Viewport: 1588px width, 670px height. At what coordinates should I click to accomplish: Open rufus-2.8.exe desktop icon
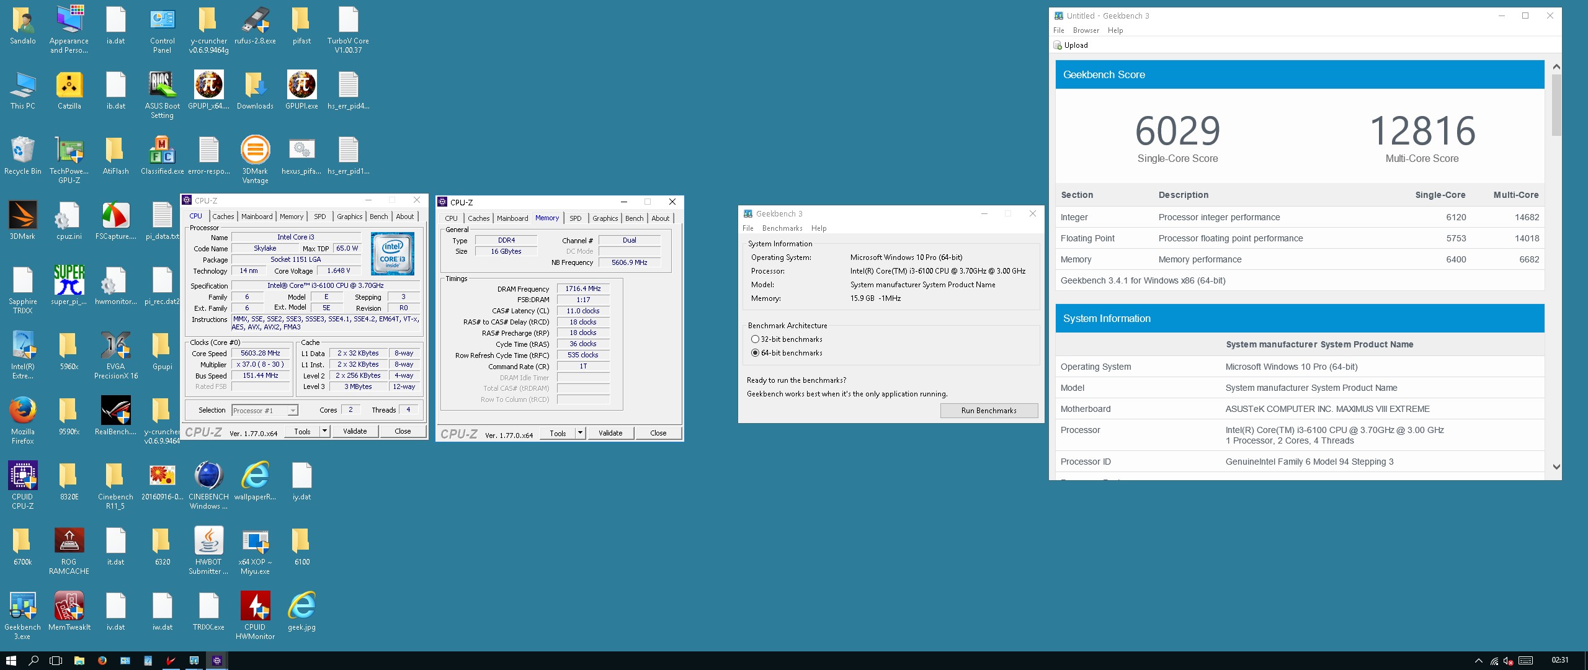[x=255, y=25]
